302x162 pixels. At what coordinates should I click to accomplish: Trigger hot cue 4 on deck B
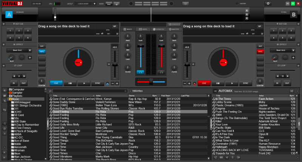(x=274, y=38)
